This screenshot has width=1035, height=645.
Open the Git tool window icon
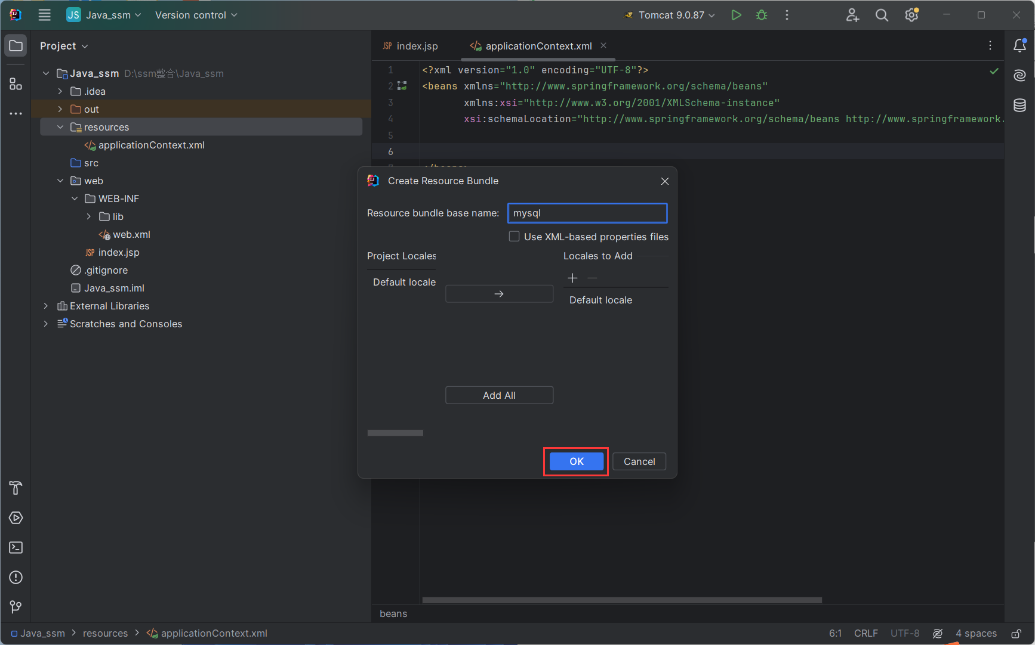[16, 607]
